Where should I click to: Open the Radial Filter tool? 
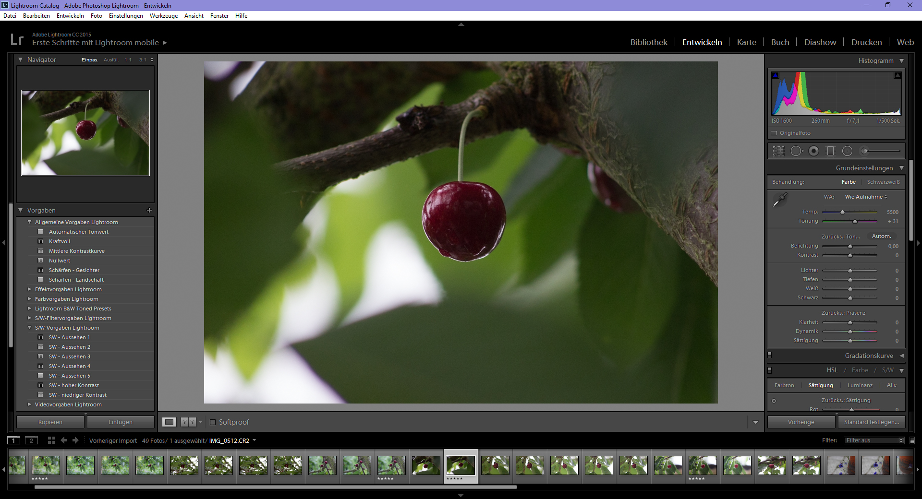(x=847, y=151)
